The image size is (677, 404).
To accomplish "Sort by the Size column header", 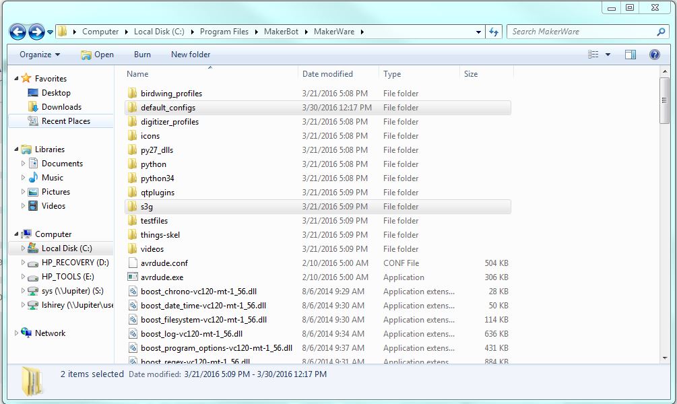I will coord(471,74).
